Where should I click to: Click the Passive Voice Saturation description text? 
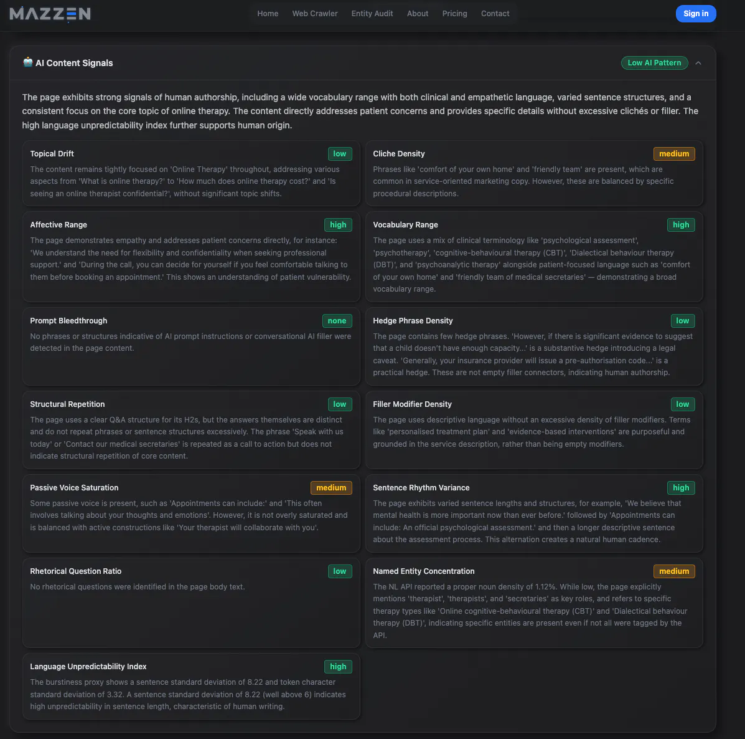(x=189, y=515)
